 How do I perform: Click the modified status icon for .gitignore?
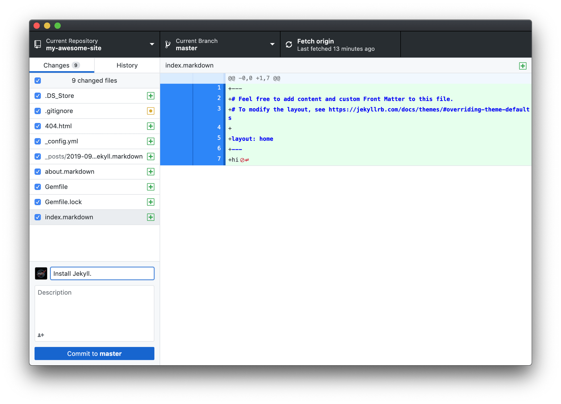tap(151, 111)
